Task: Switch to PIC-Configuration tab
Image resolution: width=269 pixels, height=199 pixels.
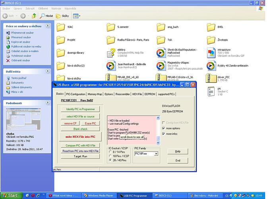Action: point(75,94)
